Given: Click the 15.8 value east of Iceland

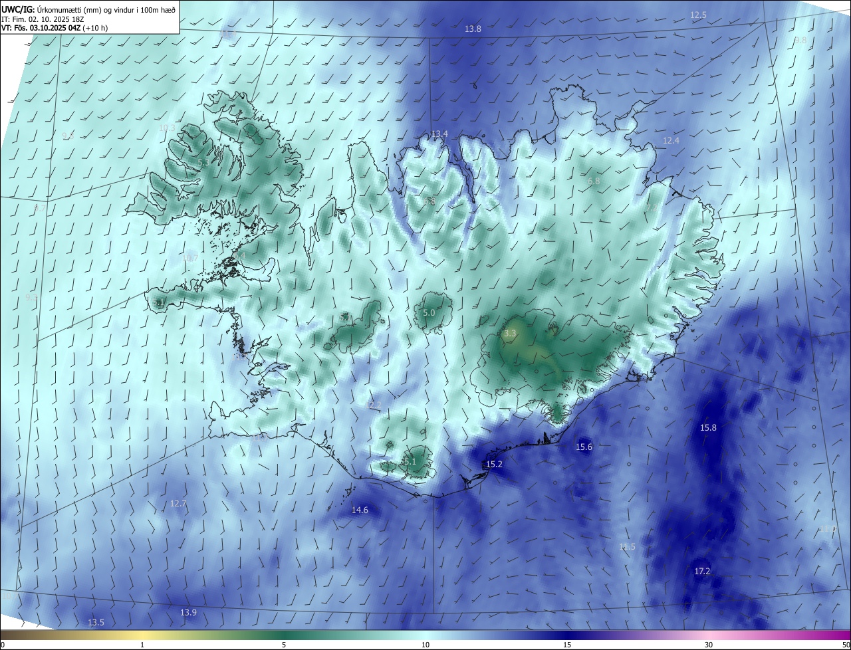Looking at the screenshot, I should point(708,427).
